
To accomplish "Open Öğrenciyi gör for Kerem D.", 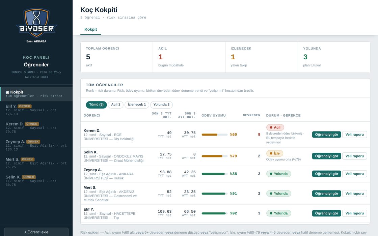I will pyautogui.click(x=326, y=135).
